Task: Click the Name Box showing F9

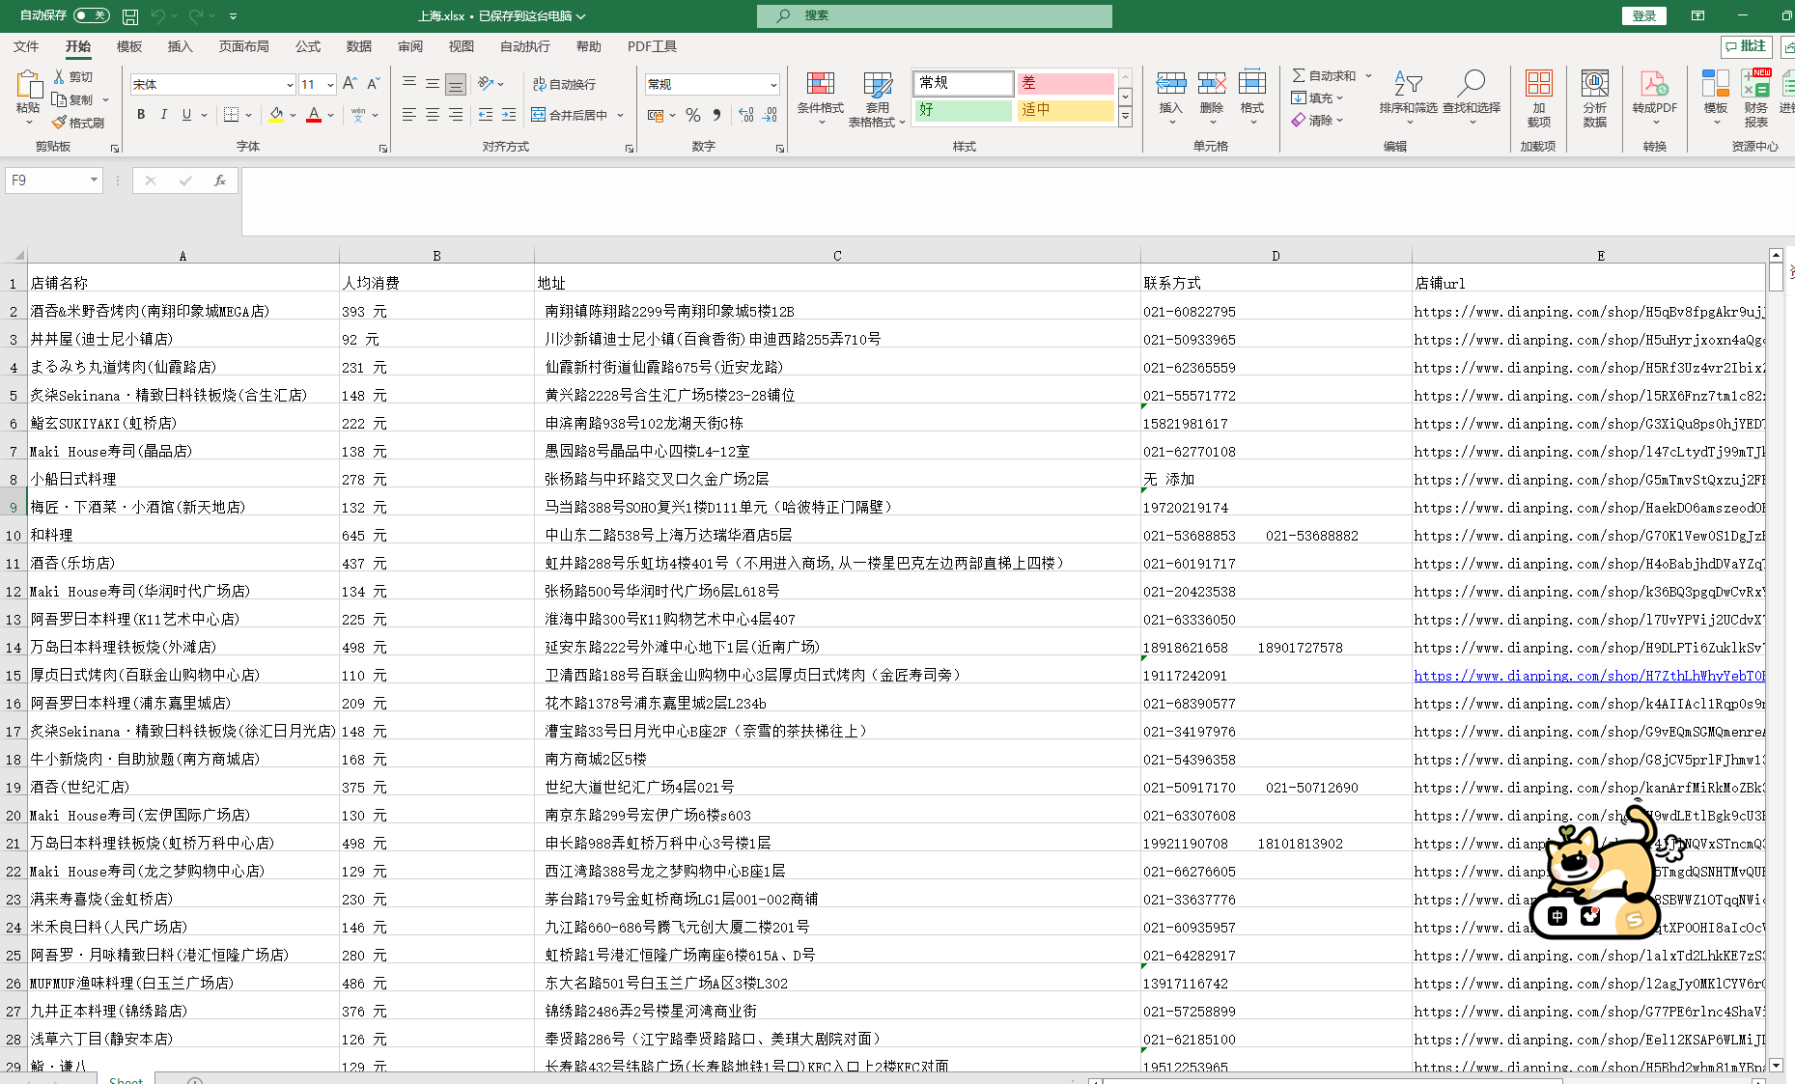Action: click(x=54, y=181)
